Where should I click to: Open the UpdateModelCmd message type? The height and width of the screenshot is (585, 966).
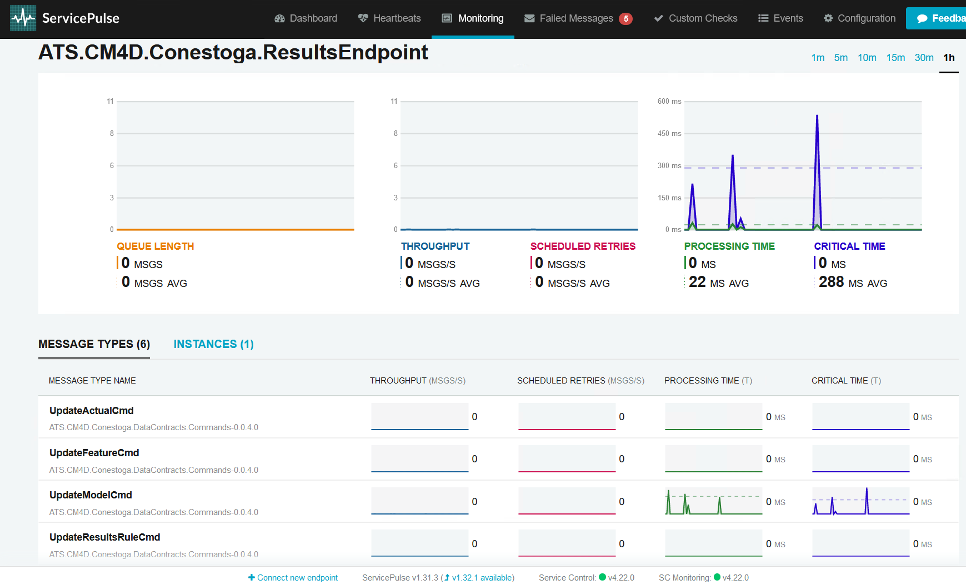click(x=91, y=495)
